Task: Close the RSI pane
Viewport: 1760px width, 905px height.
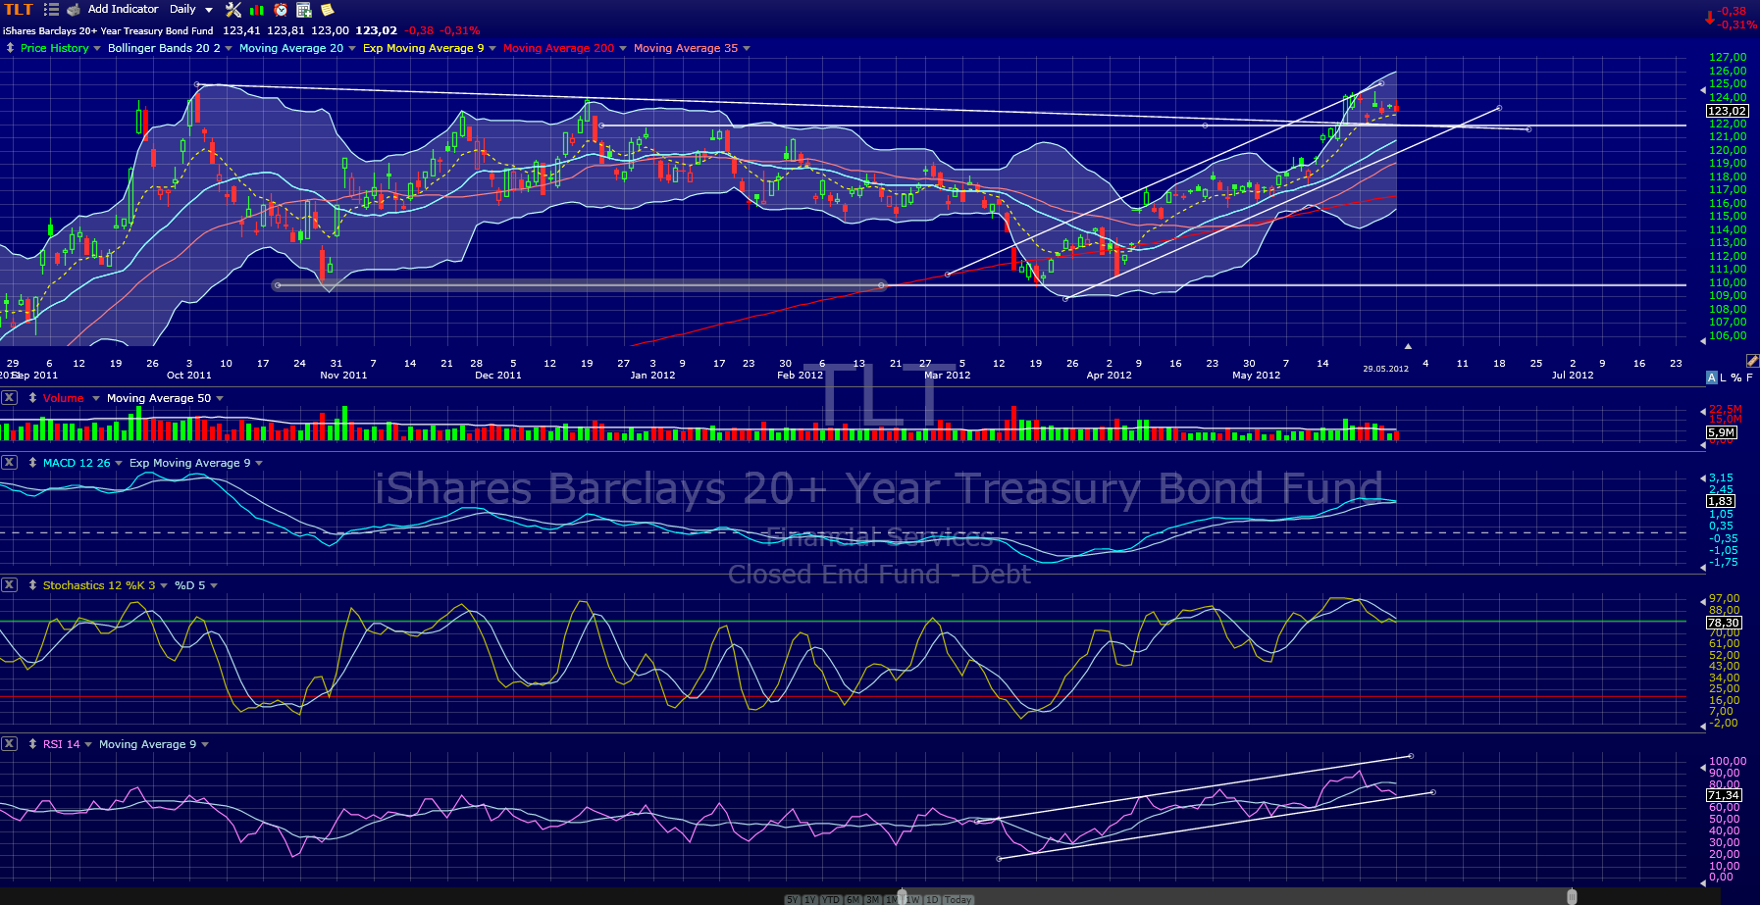Action: point(9,743)
